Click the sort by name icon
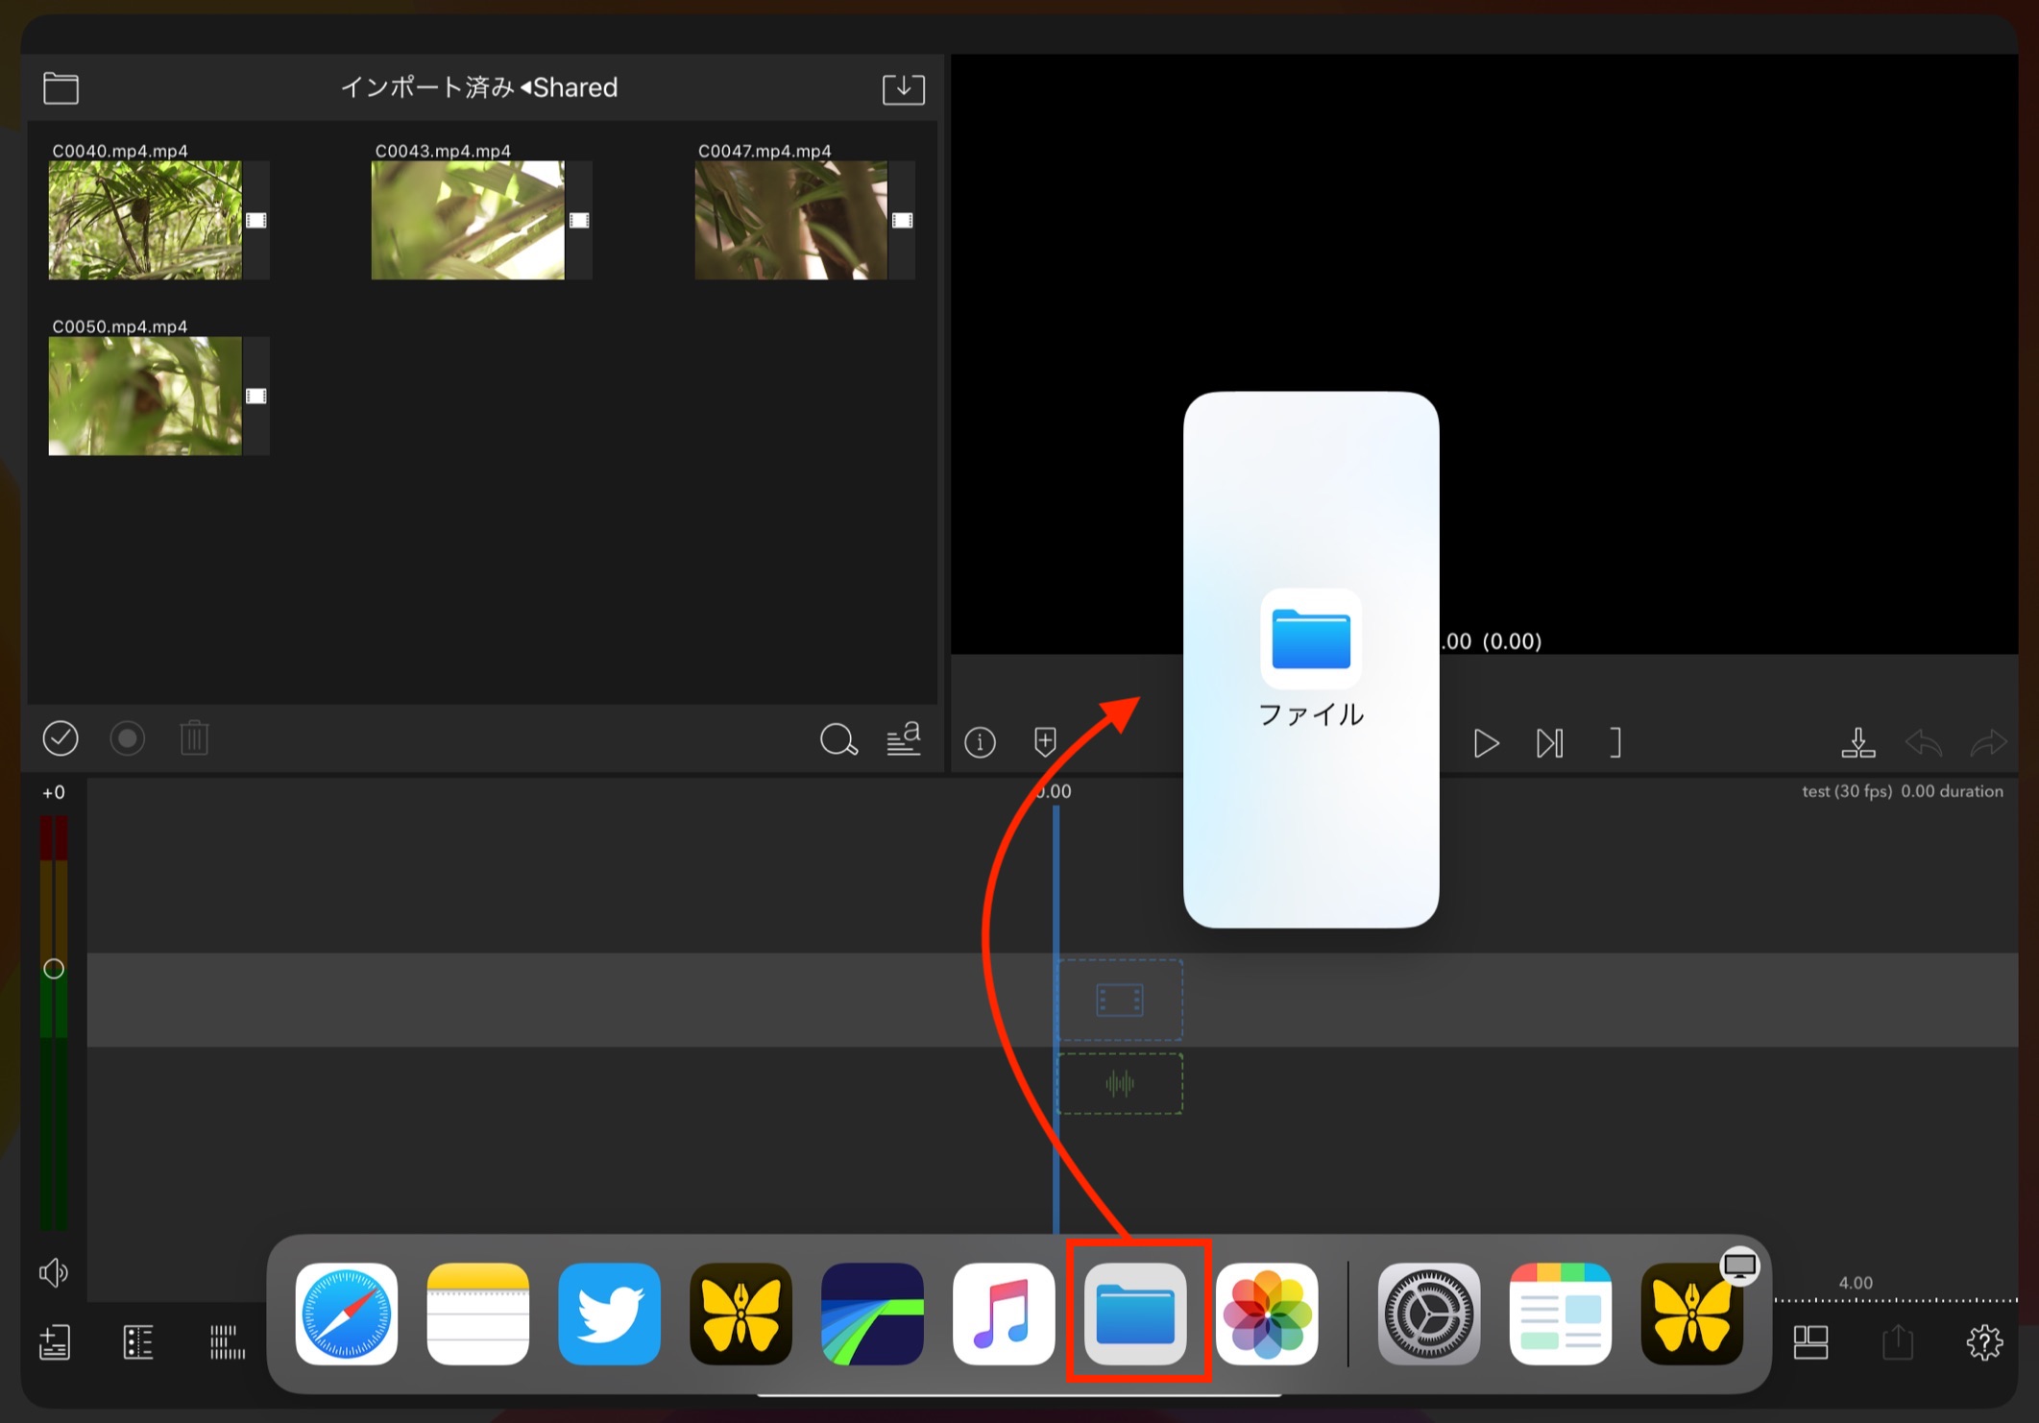The image size is (2039, 1423). 903,739
